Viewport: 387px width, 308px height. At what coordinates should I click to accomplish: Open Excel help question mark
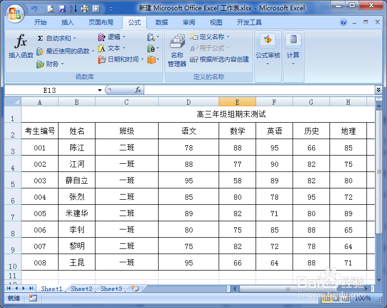tap(343, 22)
